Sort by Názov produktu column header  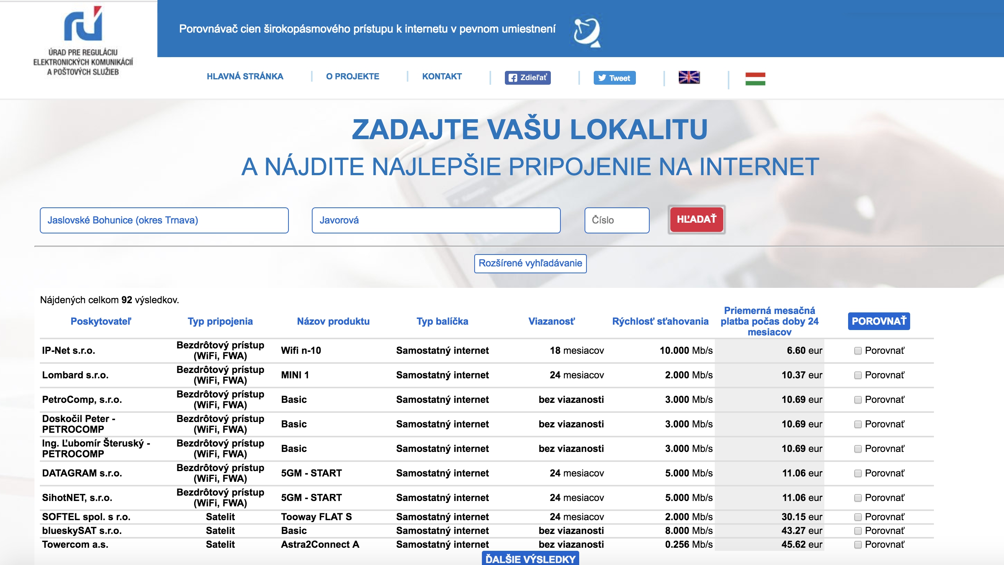coord(333,321)
